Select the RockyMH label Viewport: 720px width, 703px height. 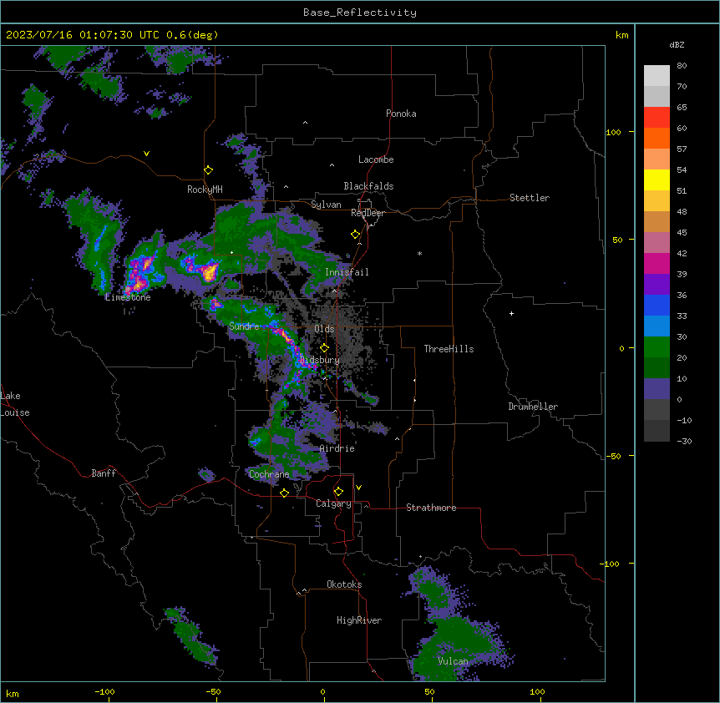point(205,190)
